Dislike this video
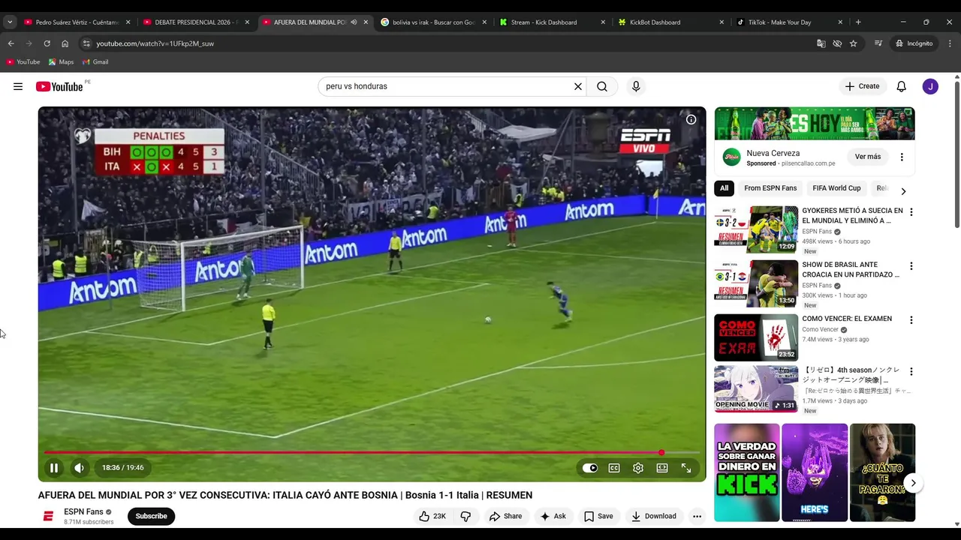Image resolution: width=961 pixels, height=540 pixels. pos(465,516)
